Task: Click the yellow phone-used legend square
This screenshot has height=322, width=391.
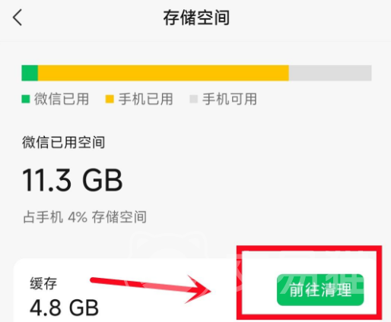Action: 110,99
